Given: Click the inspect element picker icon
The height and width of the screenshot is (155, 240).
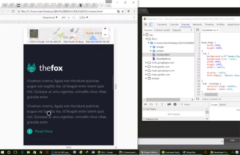Looking at the screenshot, I should pos(145,24).
